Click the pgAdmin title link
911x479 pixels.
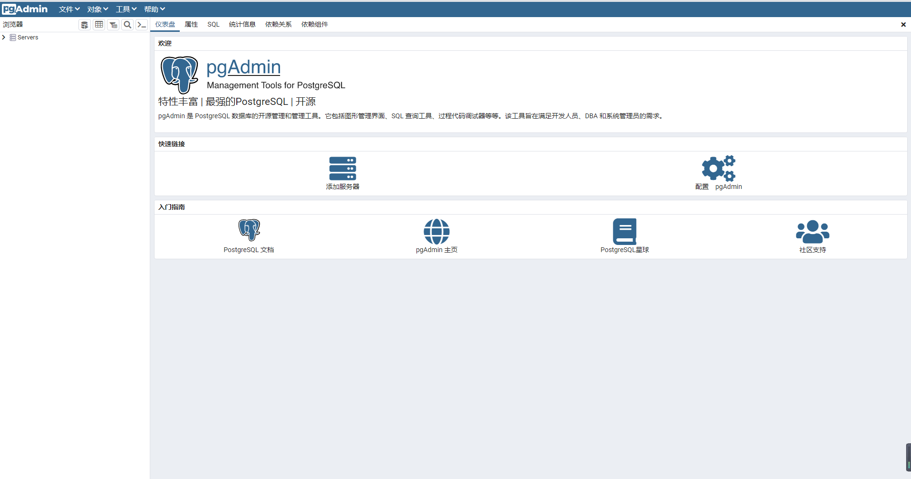(x=243, y=67)
